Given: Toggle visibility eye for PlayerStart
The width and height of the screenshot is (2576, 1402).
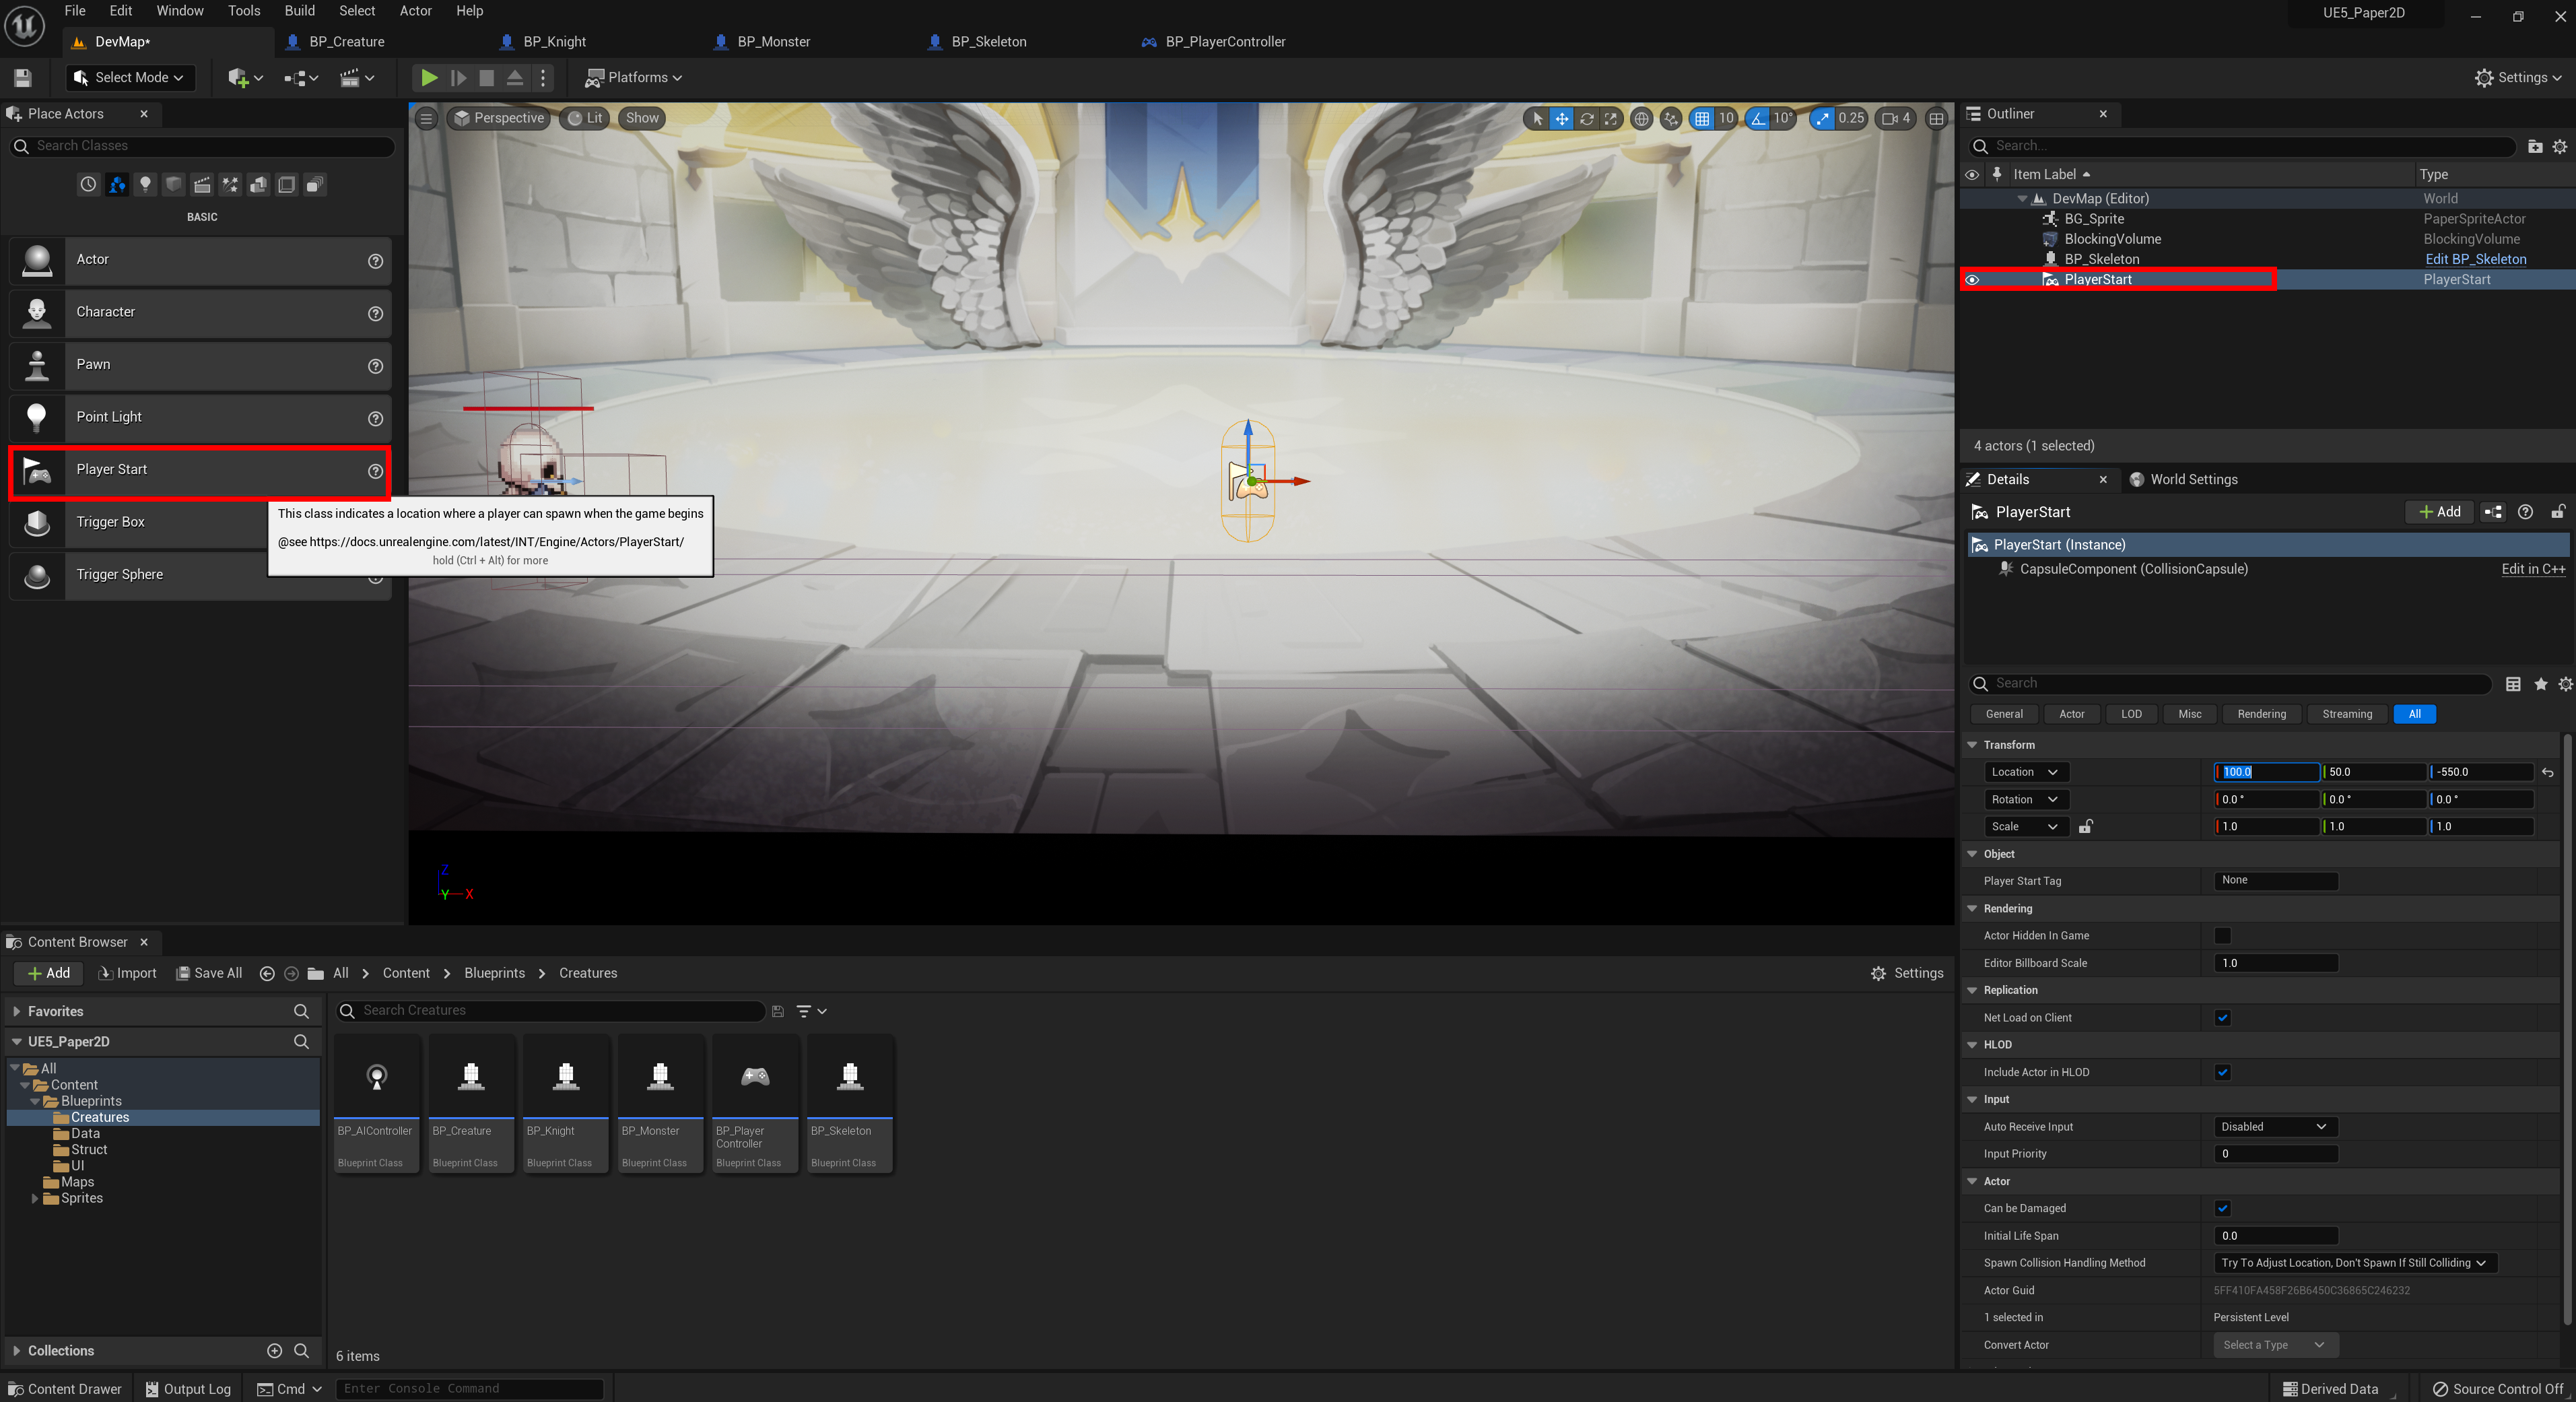Looking at the screenshot, I should tap(1972, 280).
